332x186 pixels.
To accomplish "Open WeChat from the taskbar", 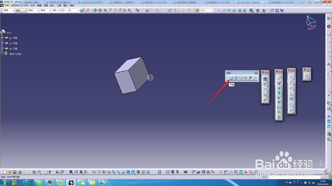I will [x=82, y=182].
